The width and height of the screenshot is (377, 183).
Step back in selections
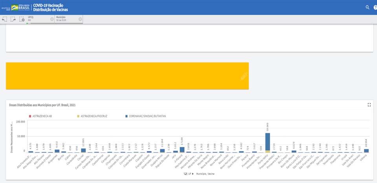pos(5,19)
